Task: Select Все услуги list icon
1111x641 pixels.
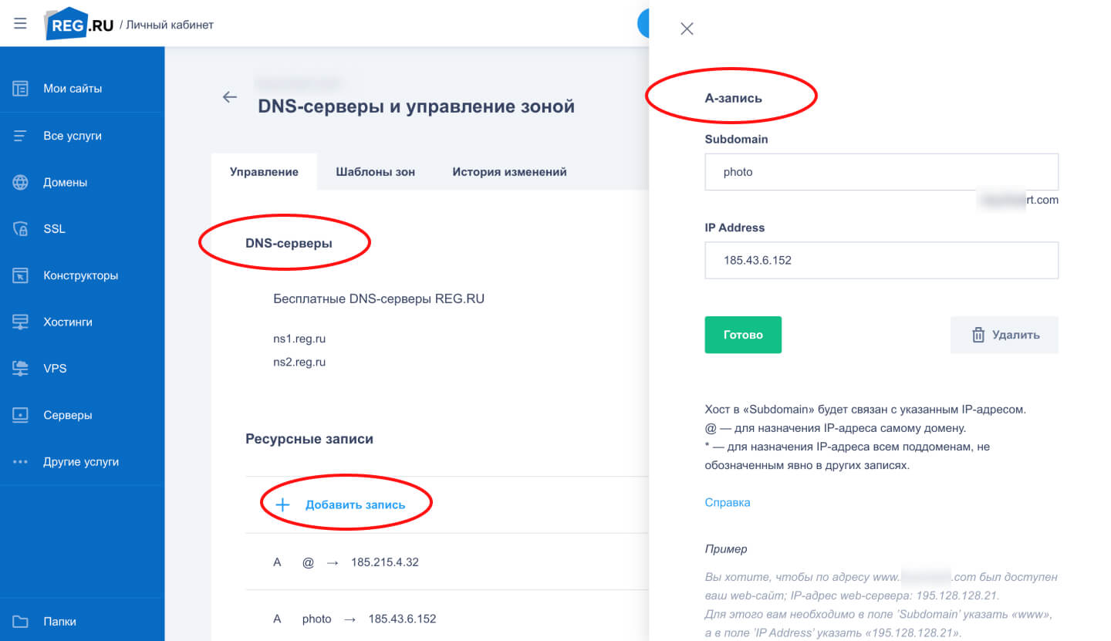Action: click(20, 136)
